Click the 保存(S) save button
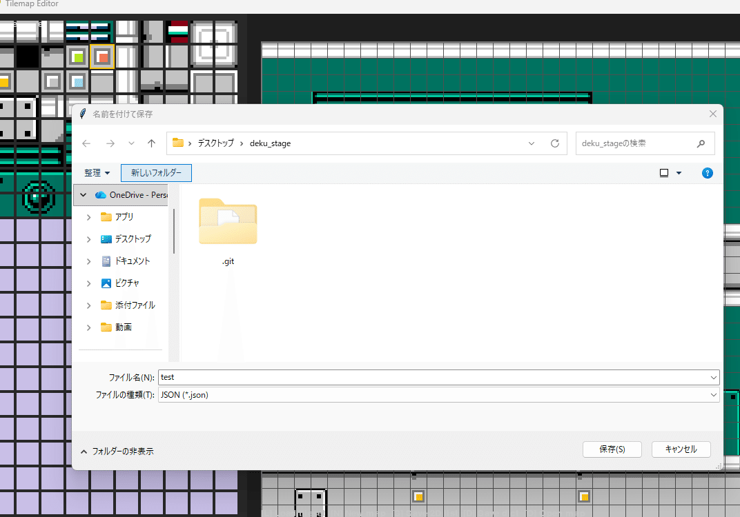 (612, 449)
